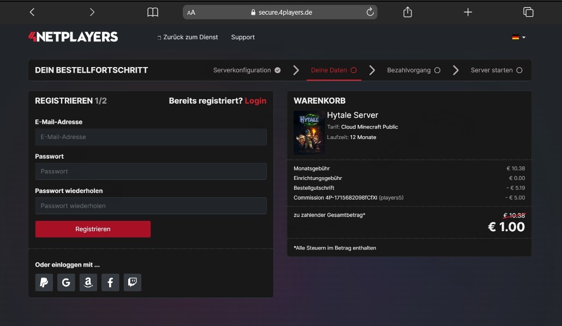Sign in with PayPal
The height and width of the screenshot is (326, 562).
coord(44,282)
